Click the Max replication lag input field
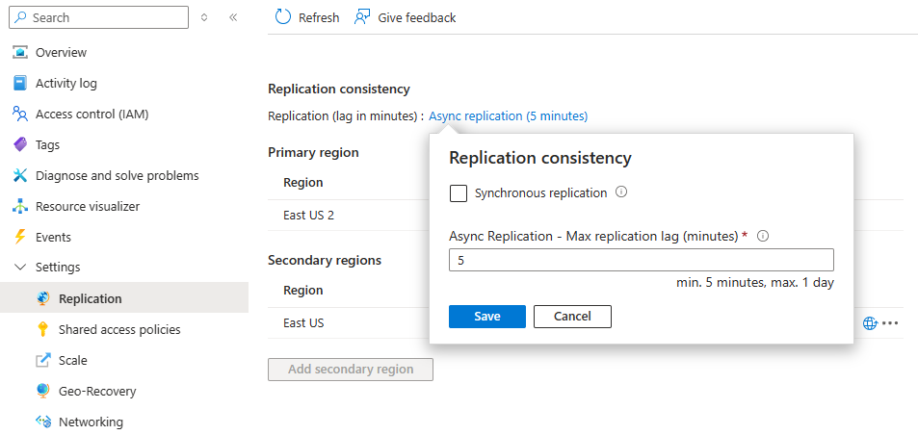The width and height of the screenshot is (918, 435). click(641, 260)
